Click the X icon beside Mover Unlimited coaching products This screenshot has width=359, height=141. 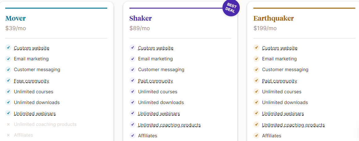tap(8, 124)
